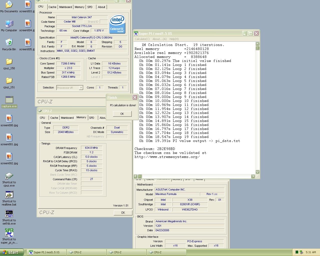Select SPD tab in CPU-Z Memory window
This screenshot has height=256, width=320.
click(92, 118)
